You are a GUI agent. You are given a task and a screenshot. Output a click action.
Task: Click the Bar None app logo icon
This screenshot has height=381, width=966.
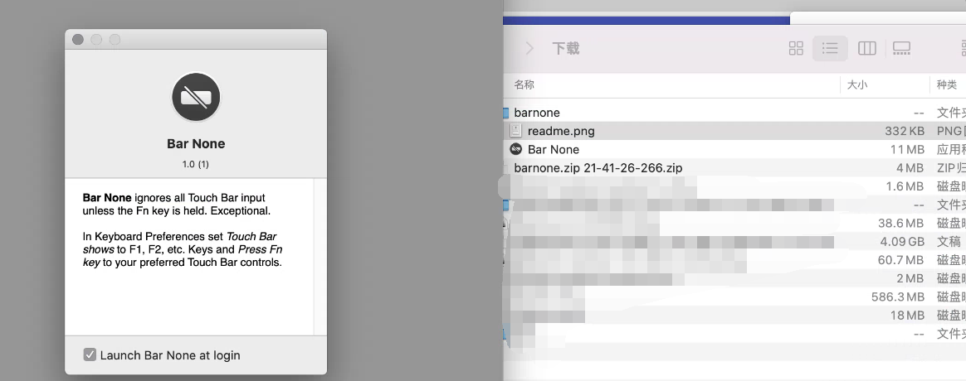196,97
